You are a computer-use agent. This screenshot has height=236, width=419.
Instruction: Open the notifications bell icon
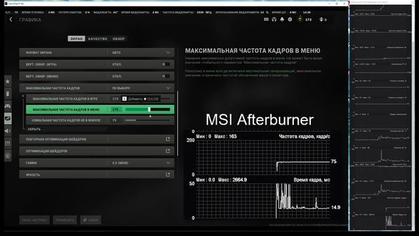282,20
